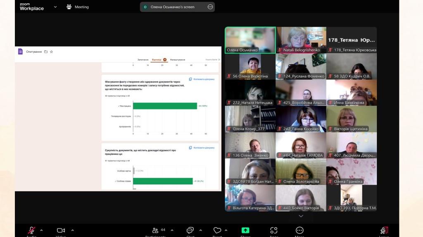Screen dimensions: 423x237
Task: Show next page of video tiles
Action: tap(301, 216)
